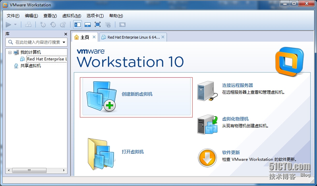Click the 检查 VMware Workstation 的软件更新 text

259,159
